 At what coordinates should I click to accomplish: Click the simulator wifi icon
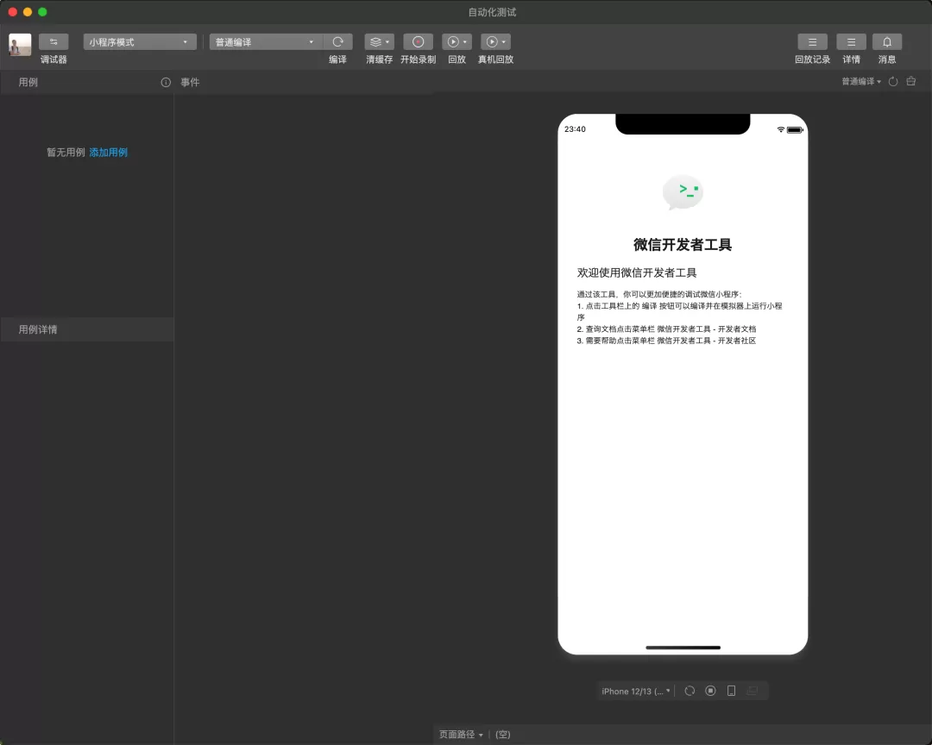coord(780,129)
